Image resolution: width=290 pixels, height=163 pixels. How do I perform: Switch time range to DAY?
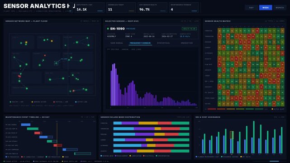pos(251,8)
